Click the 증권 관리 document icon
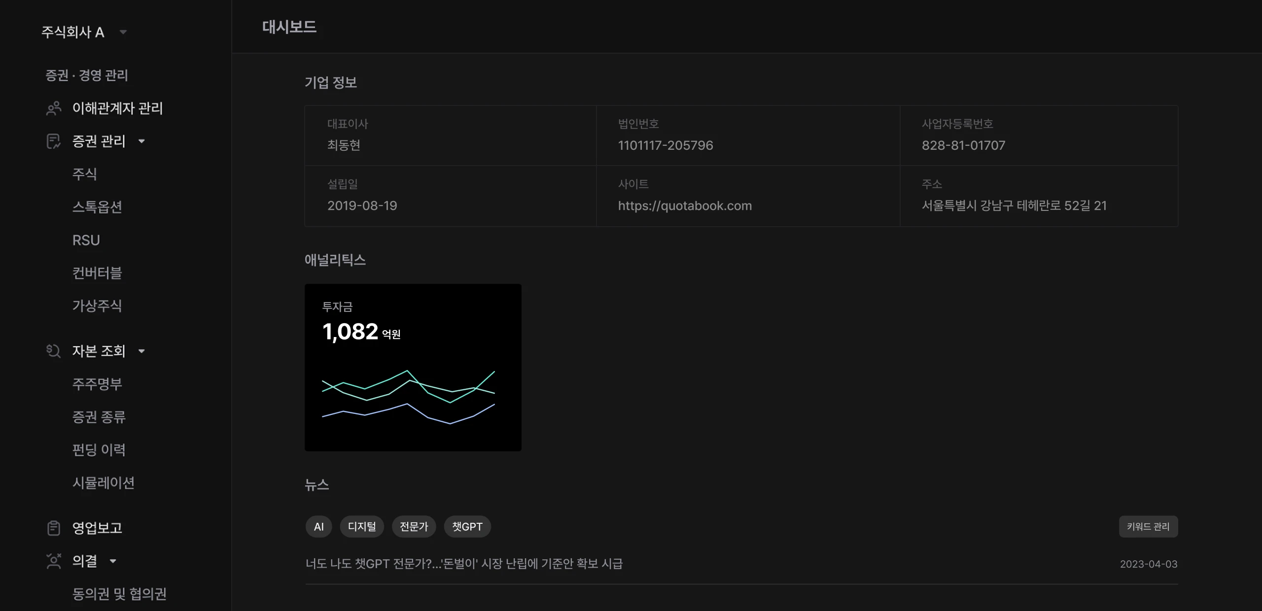Image resolution: width=1262 pixels, height=611 pixels. [x=53, y=141]
